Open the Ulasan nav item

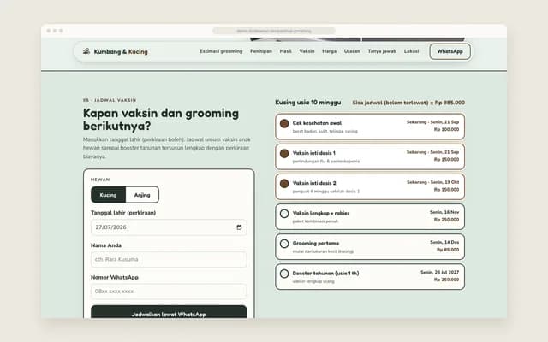point(352,51)
